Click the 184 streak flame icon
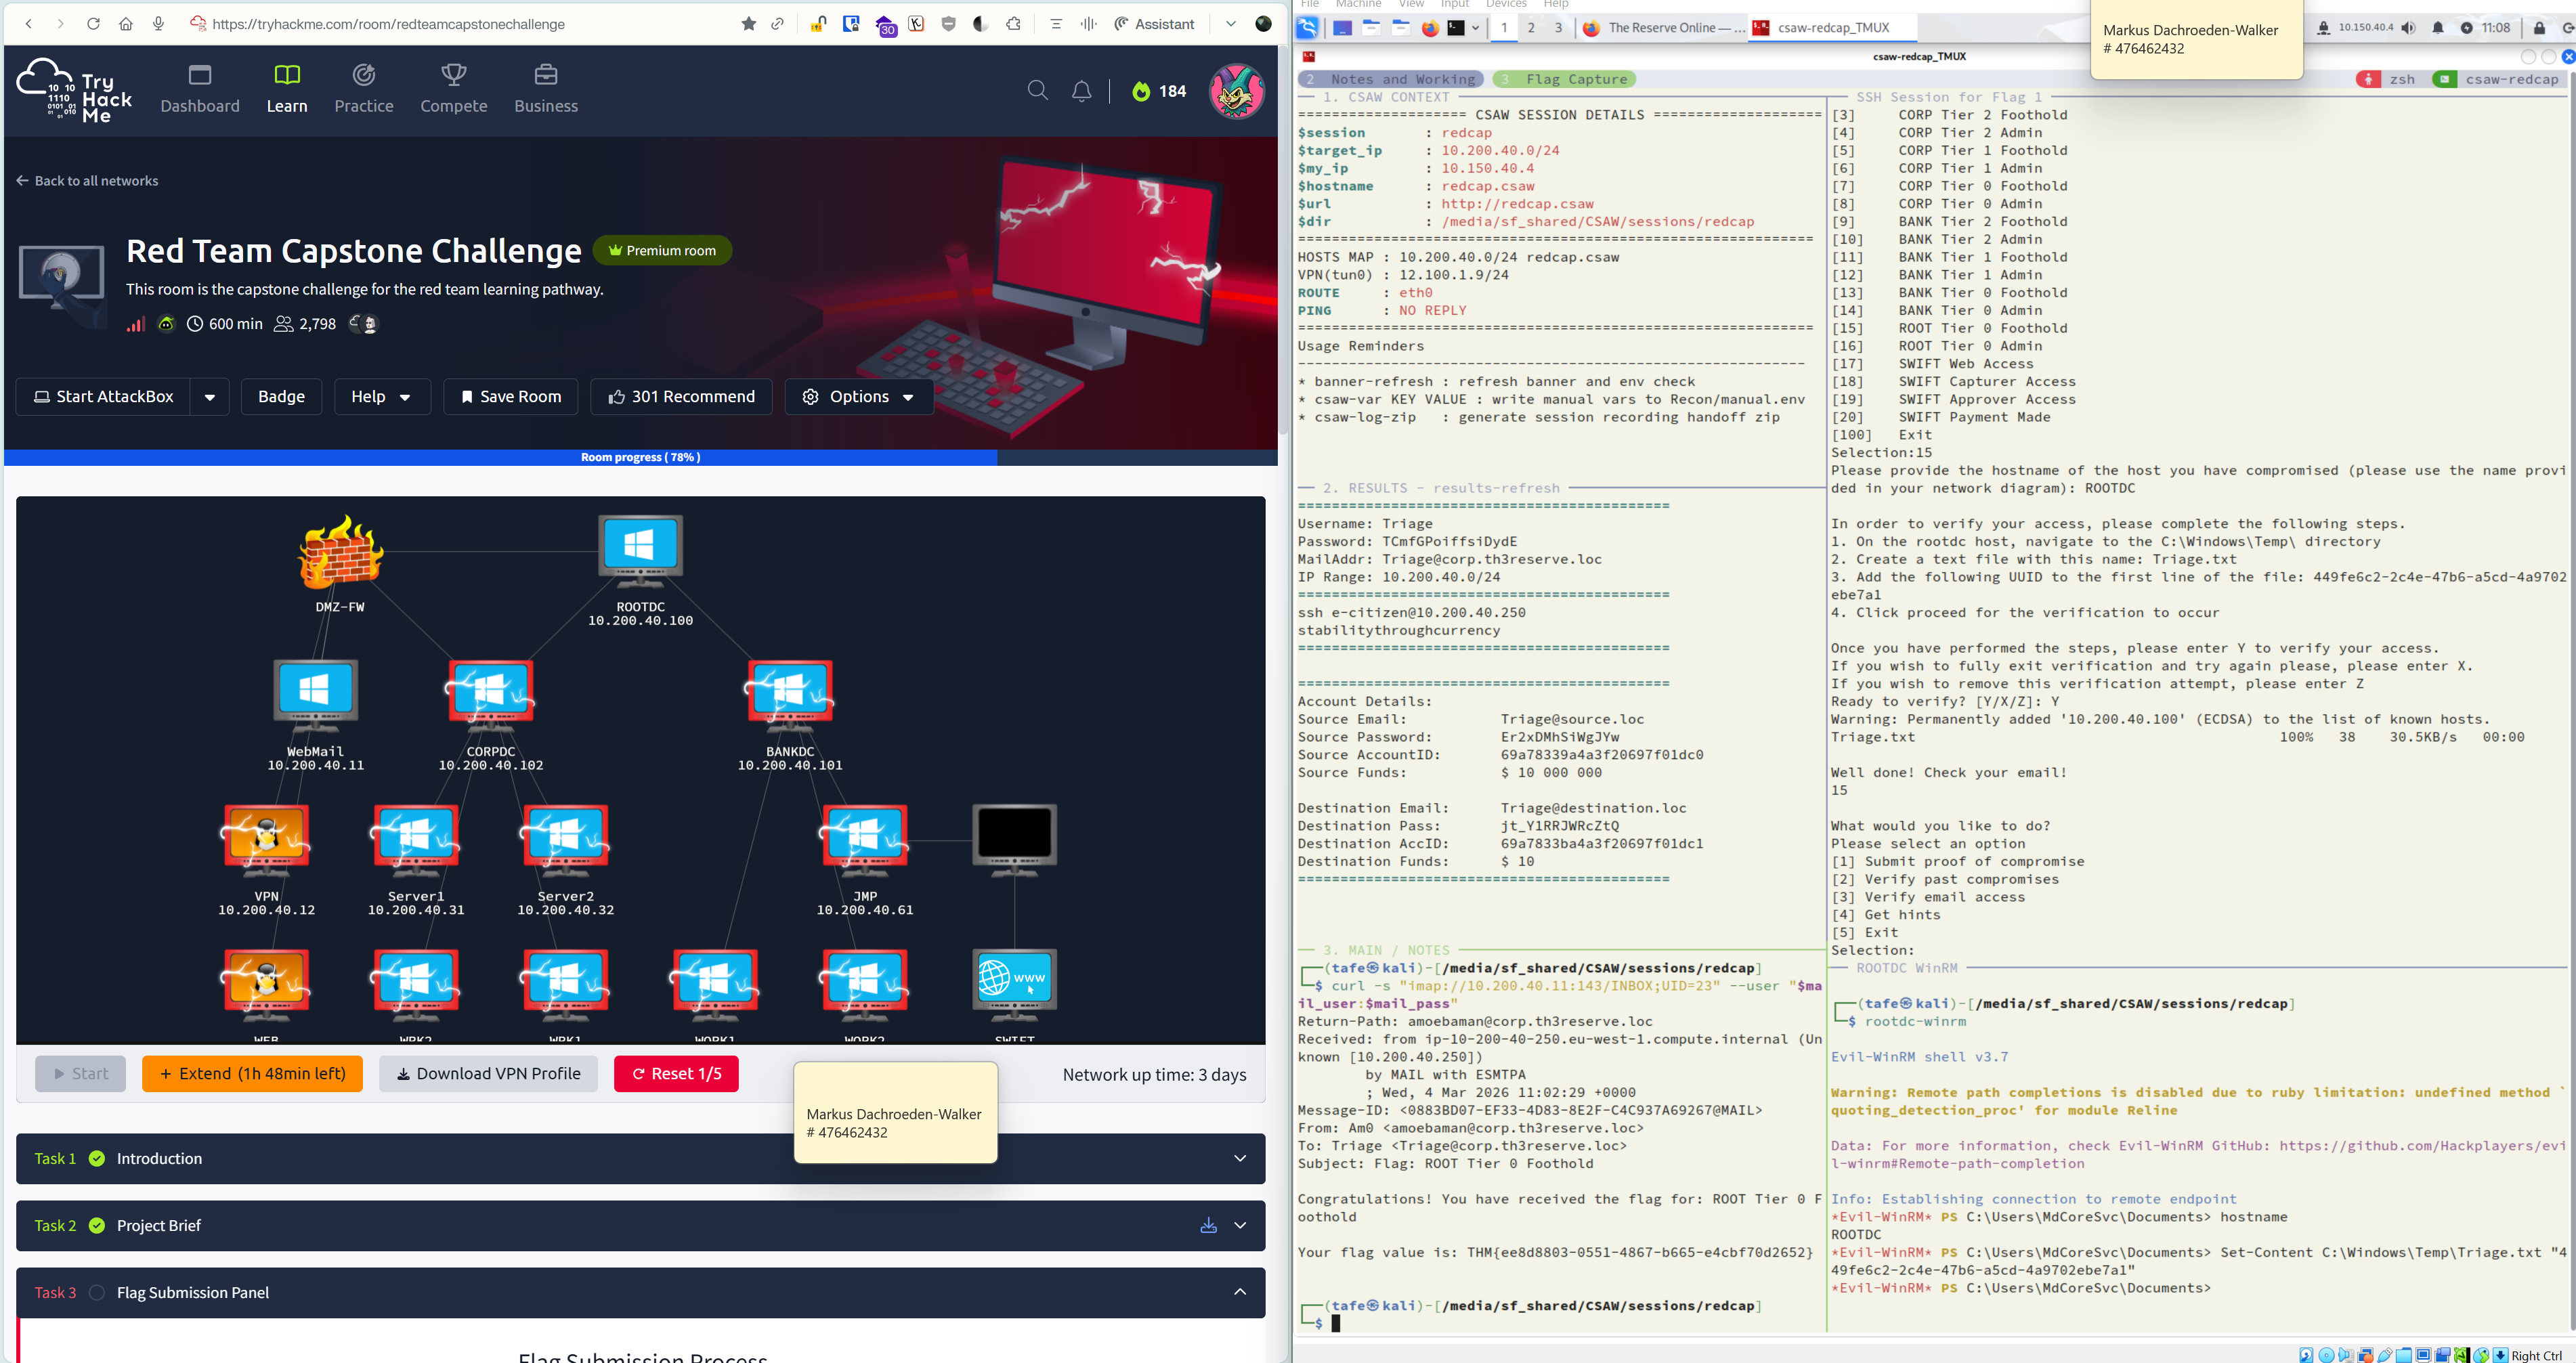The width and height of the screenshot is (2576, 1363). tap(1141, 91)
